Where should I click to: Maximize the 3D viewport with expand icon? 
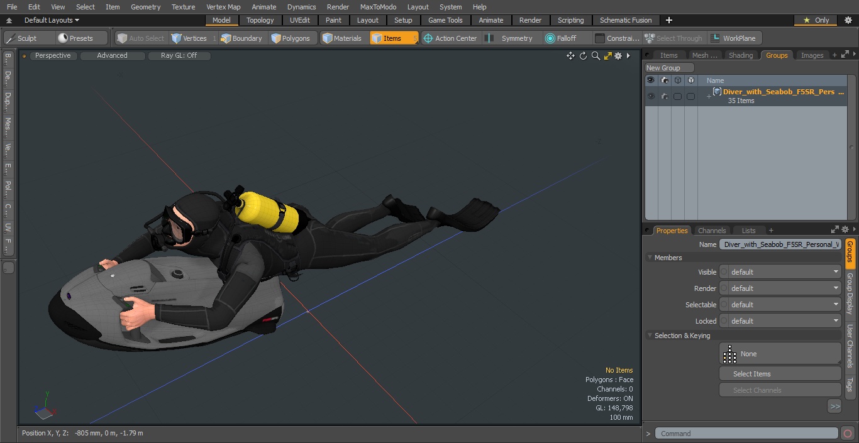[607, 56]
